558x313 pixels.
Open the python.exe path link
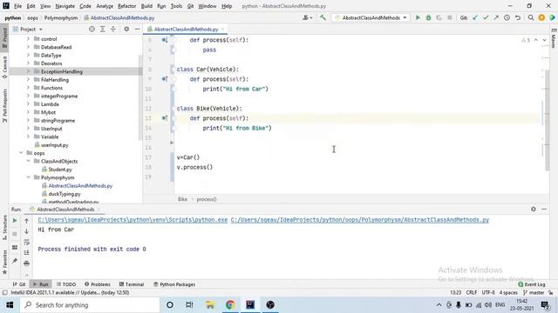[x=133, y=220]
